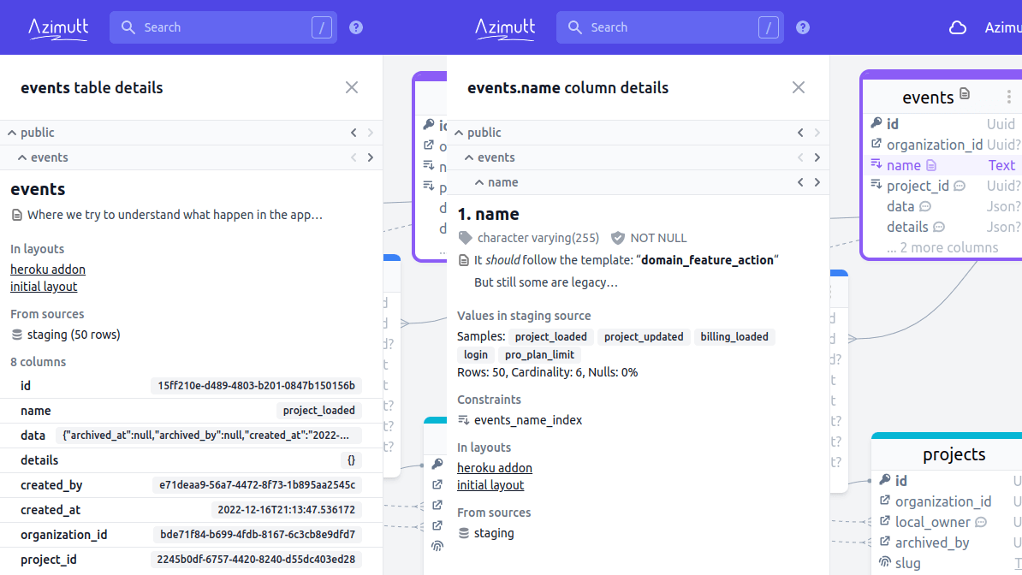Image resolution: width=1022 pixels, height=575 pixels.
Task: Open the events table three-dot menu
Action: tap(1008, 98)
